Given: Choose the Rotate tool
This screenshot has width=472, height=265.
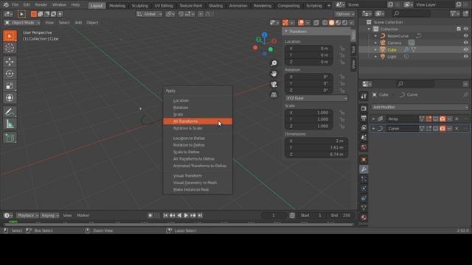Looking at the screenshot, I should pyautogui.click(x=10, y=74).
